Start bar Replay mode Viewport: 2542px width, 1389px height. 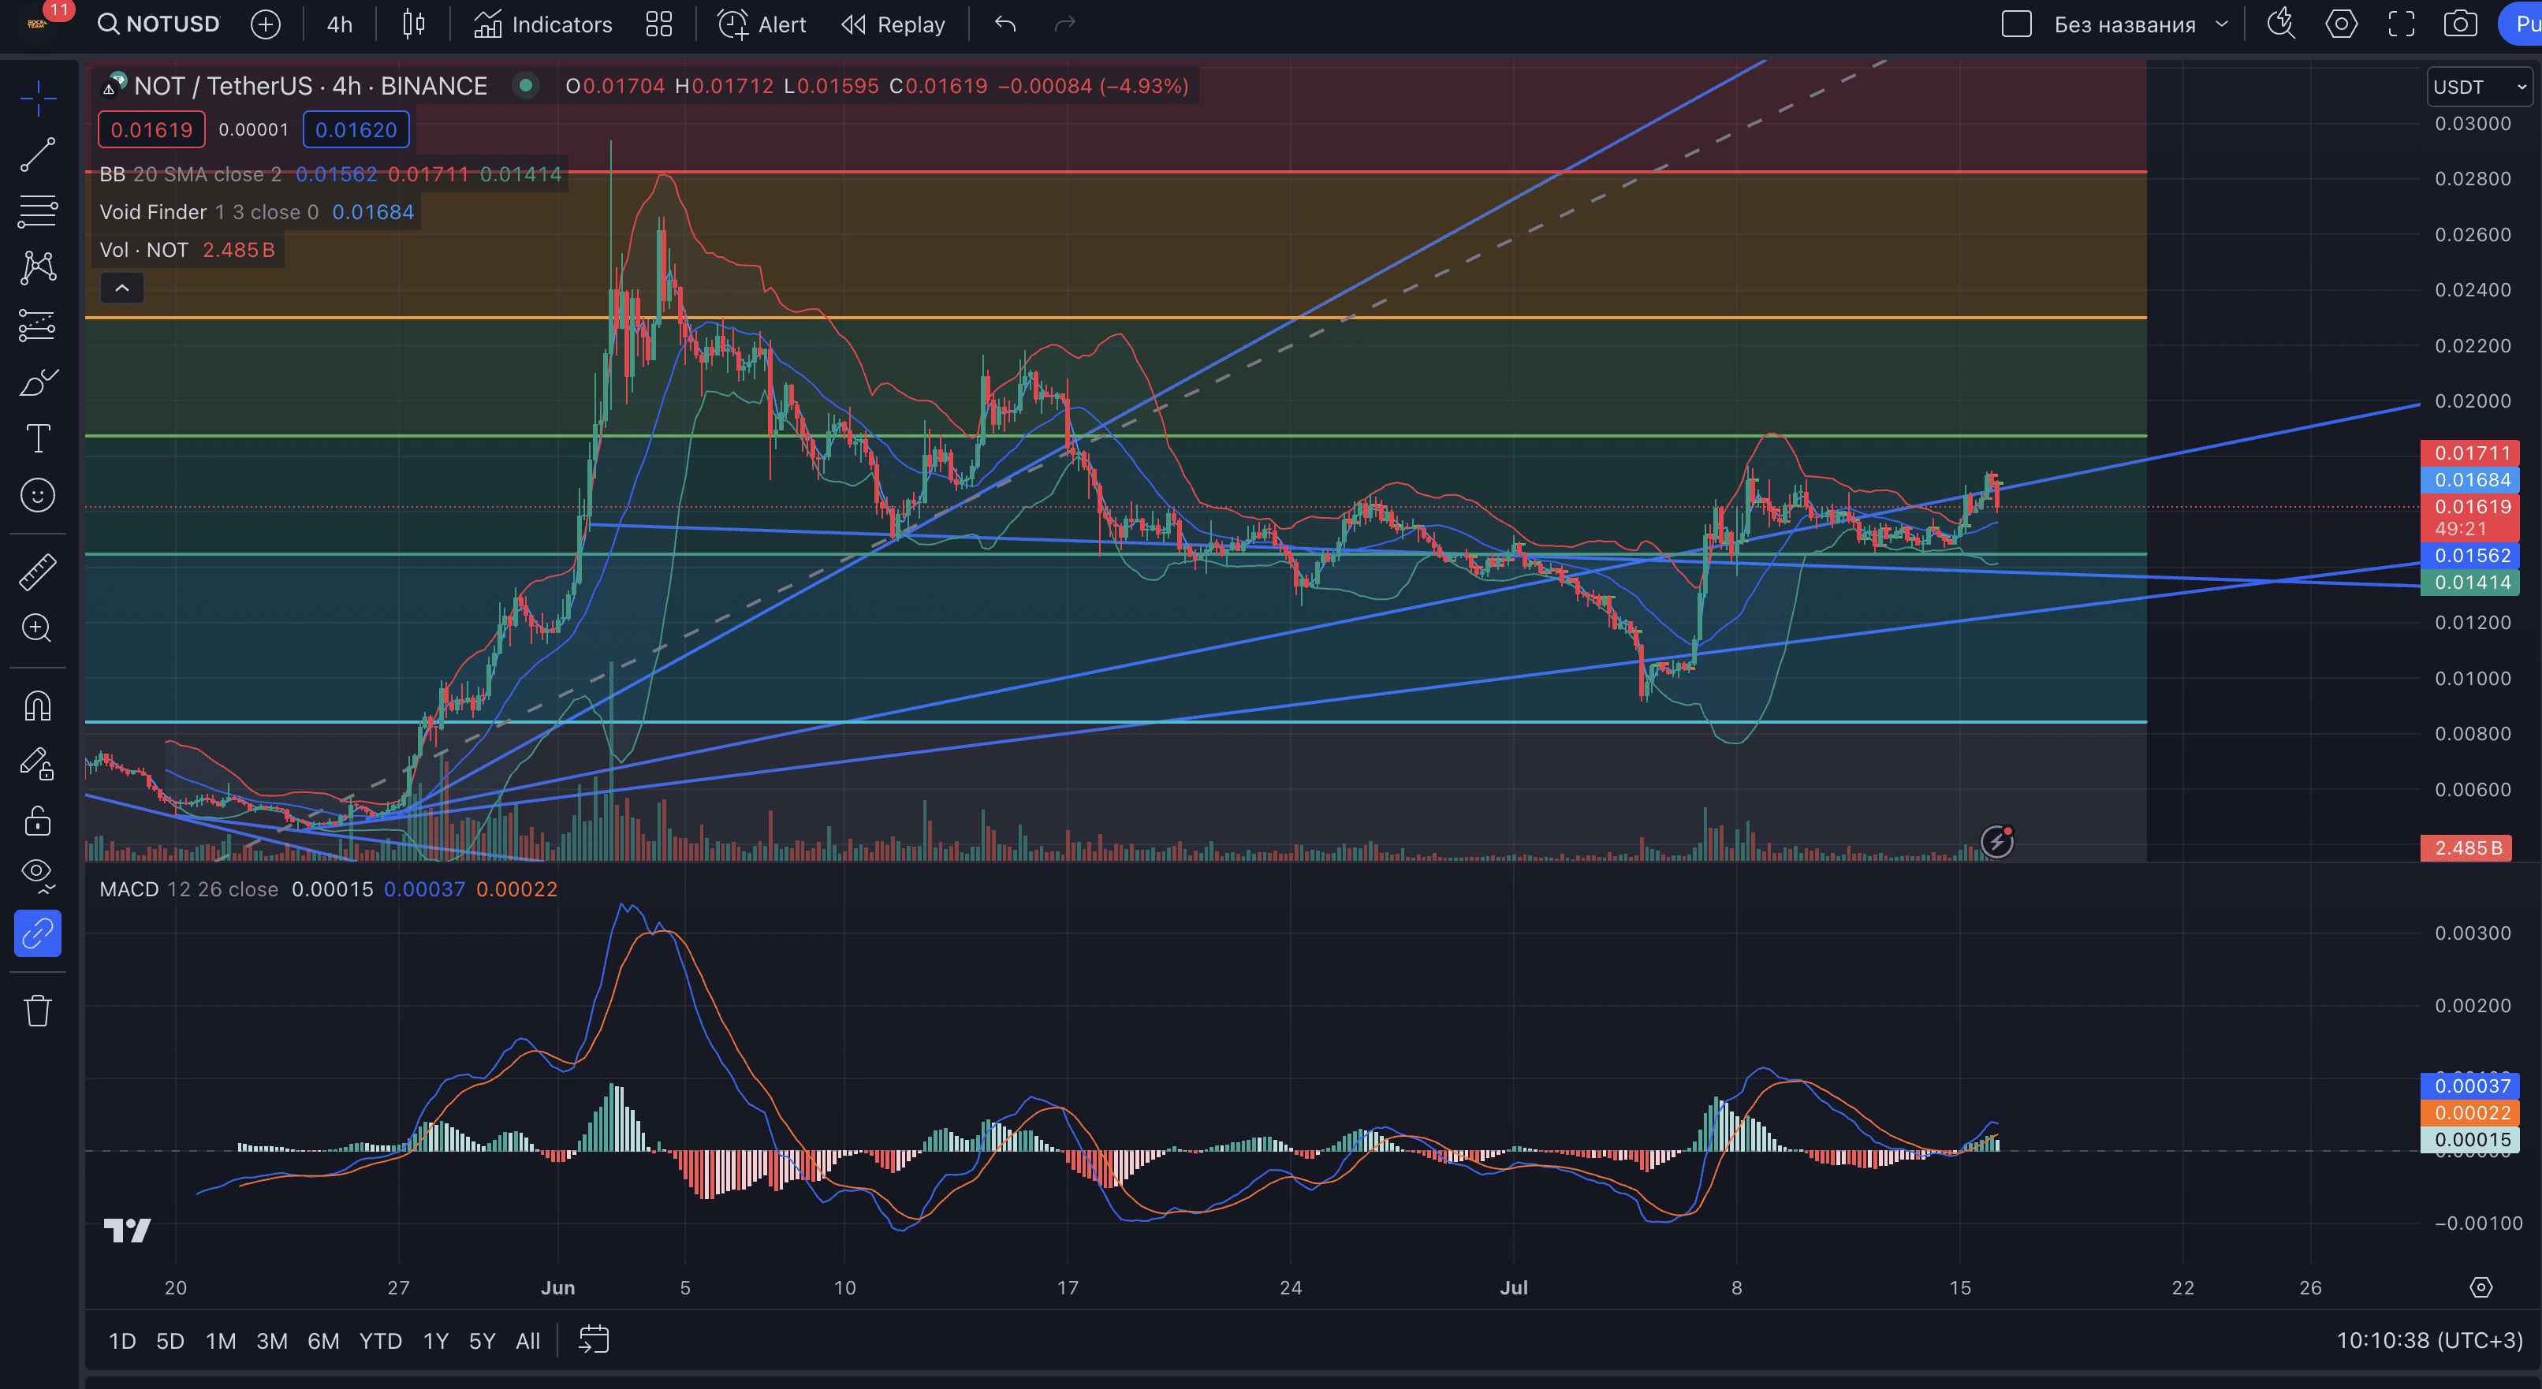point(893,24)
